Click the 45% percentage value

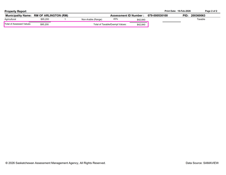click(x=115, y=19)
